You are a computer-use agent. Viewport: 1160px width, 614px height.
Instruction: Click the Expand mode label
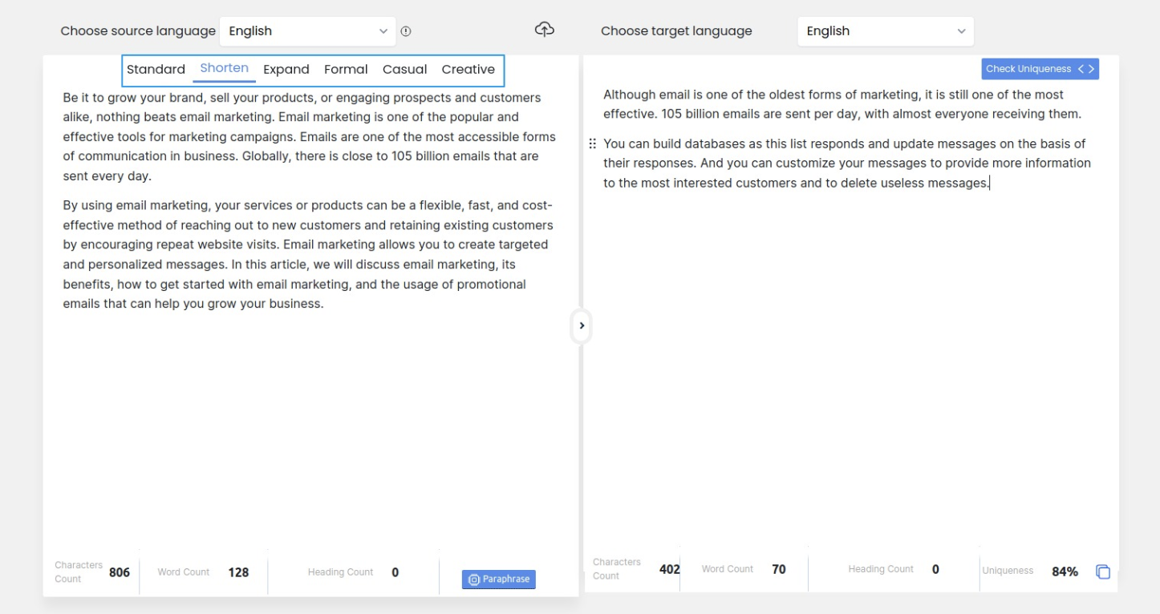point(286,69)
